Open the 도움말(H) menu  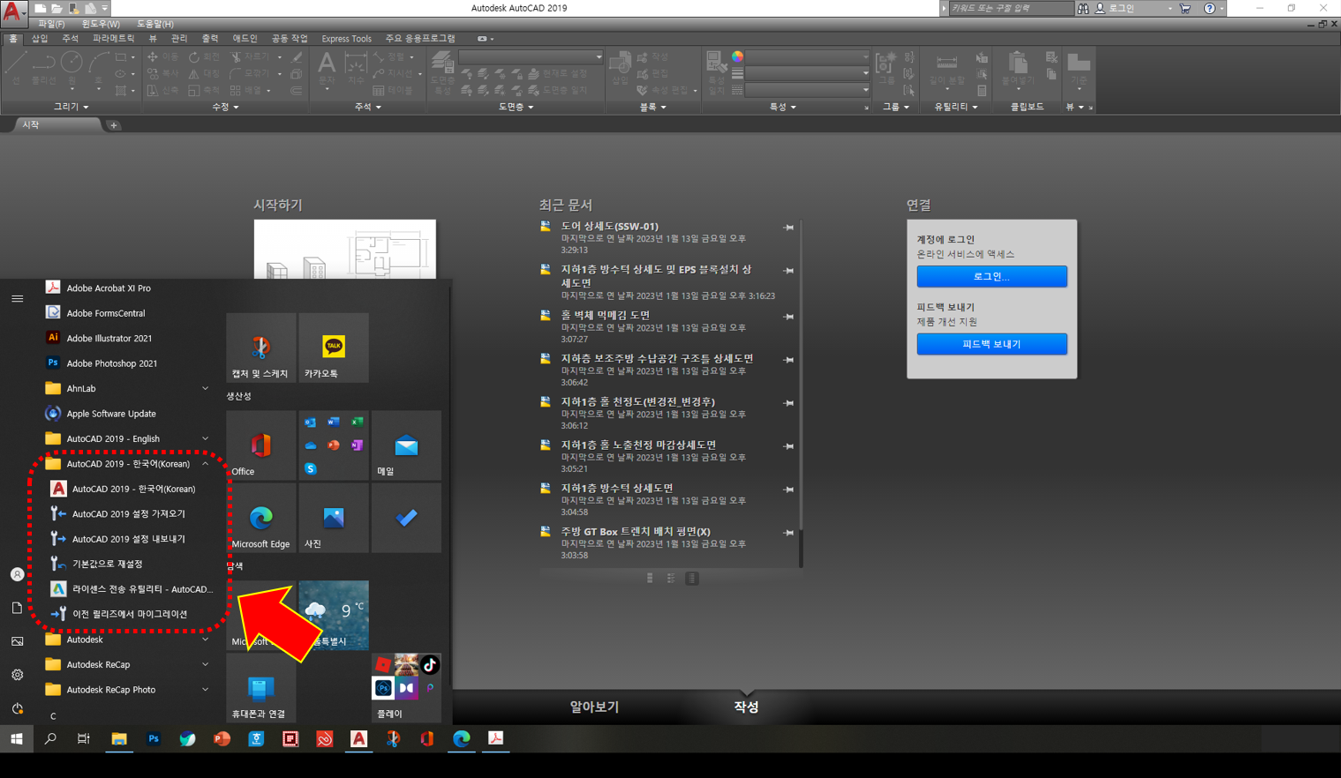click(155, 24)
